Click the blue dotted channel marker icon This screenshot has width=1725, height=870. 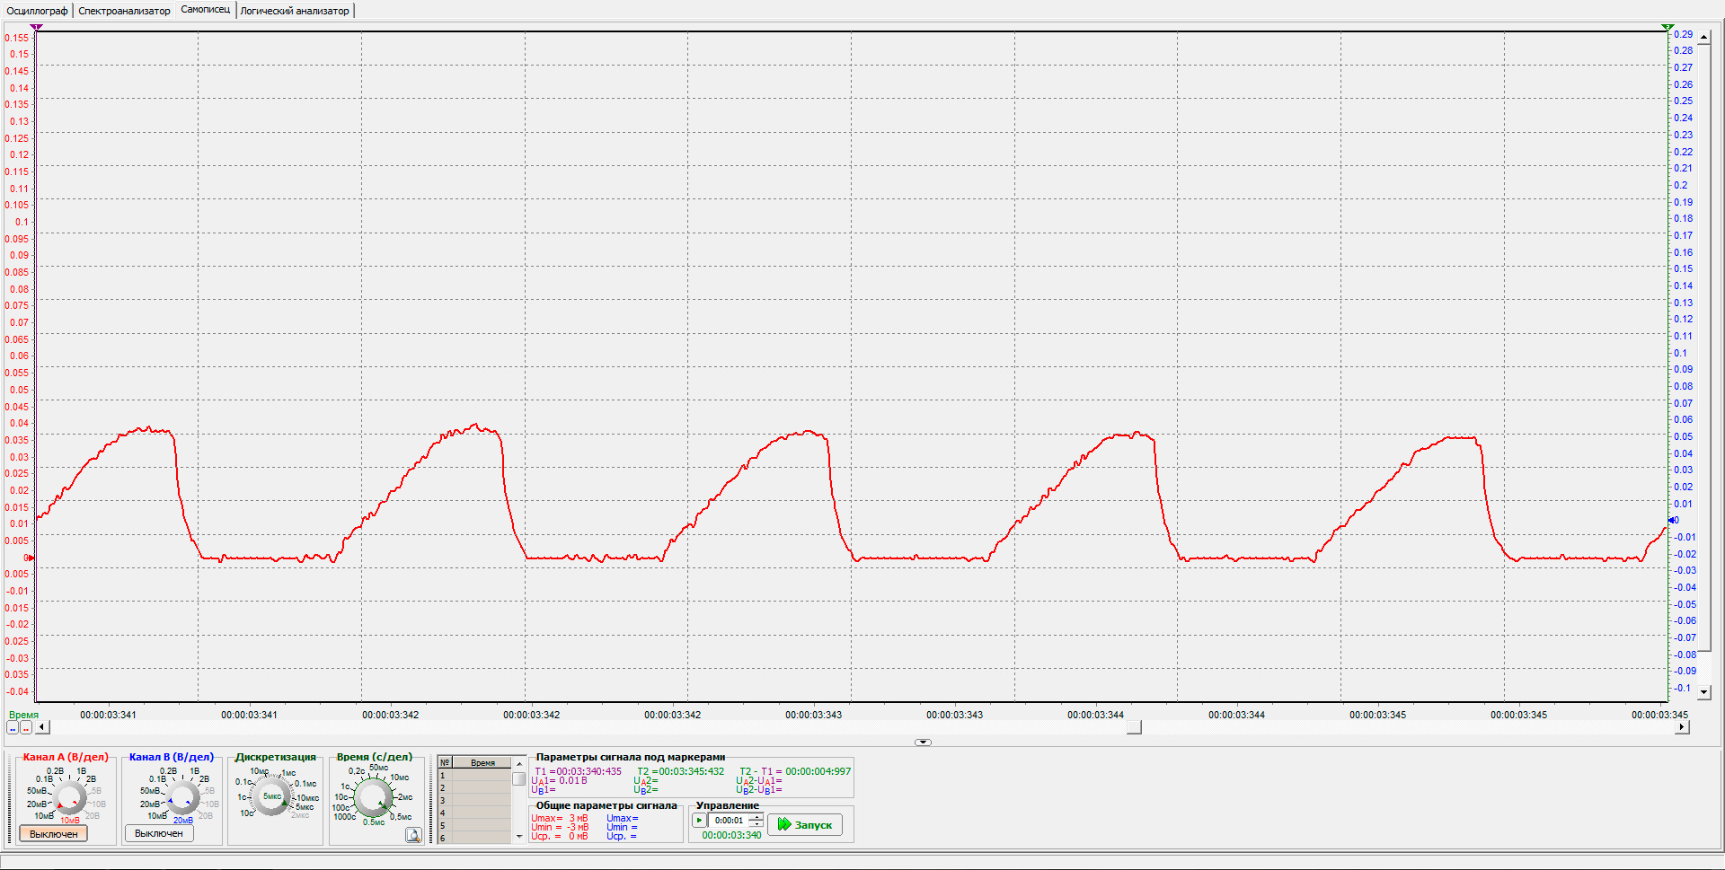13,728
